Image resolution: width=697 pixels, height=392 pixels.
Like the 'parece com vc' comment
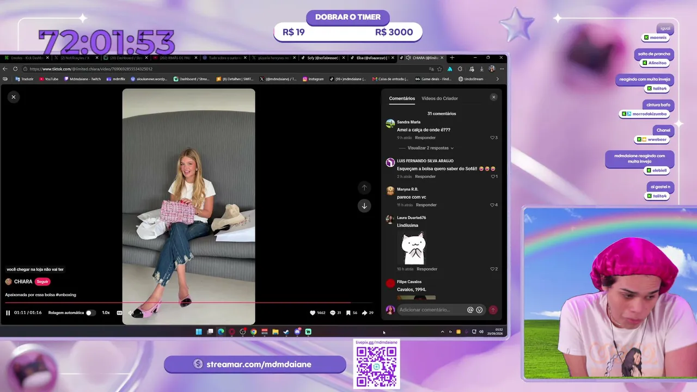[x=493, y=205]
